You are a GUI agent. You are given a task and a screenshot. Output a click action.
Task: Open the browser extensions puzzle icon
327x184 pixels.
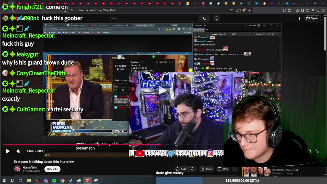[x=284, y=10]
